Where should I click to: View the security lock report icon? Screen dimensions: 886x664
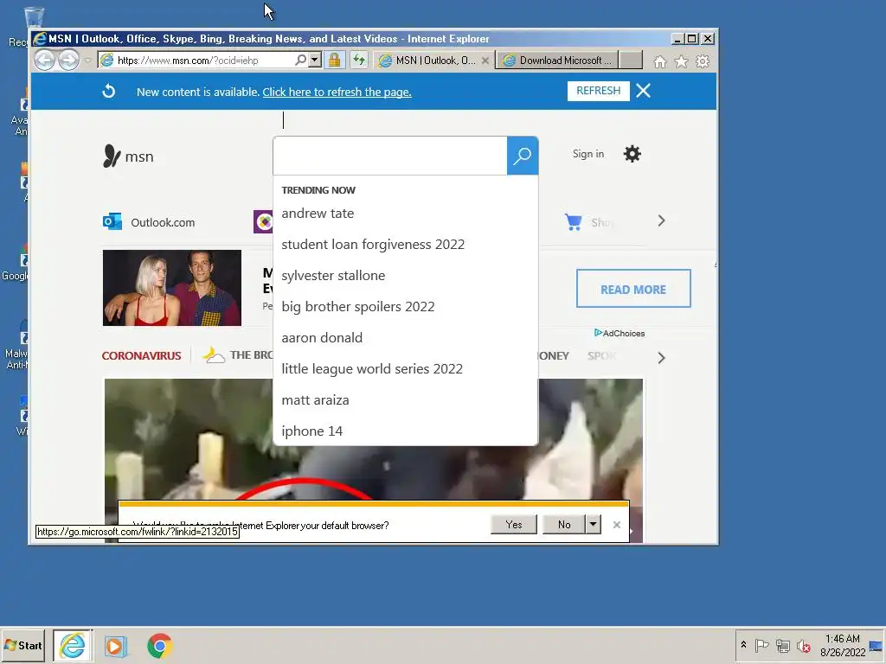[x=335, y=60]
